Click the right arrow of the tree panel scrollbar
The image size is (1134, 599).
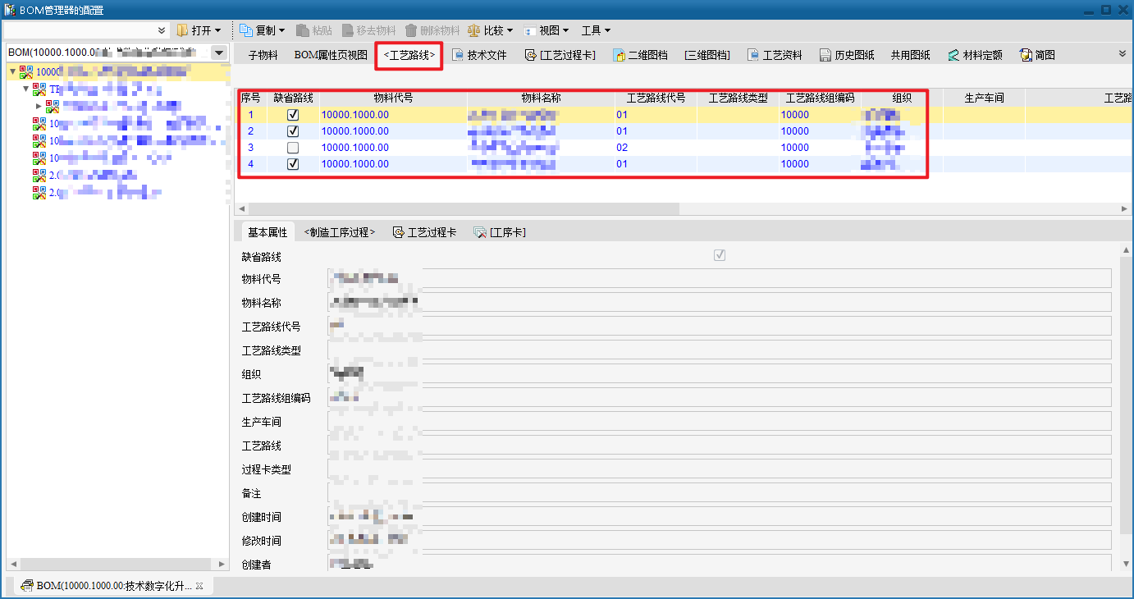coord(222,565)
